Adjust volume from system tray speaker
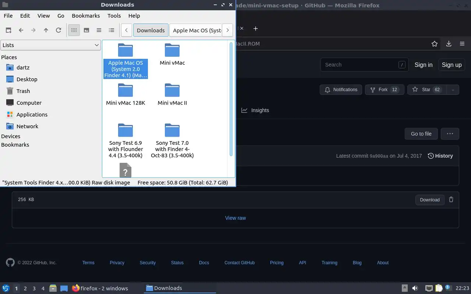Screen dimensions: 471x294 [x=415, y=288]
